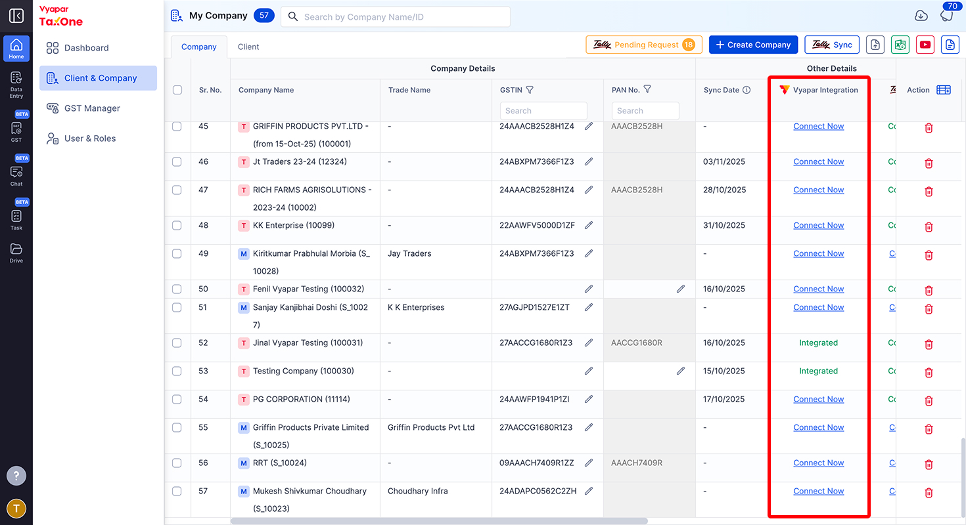Edit GSTIN of PG CORPORATION (11114)
Screen dimensions: 966x525
click(589, 399)
